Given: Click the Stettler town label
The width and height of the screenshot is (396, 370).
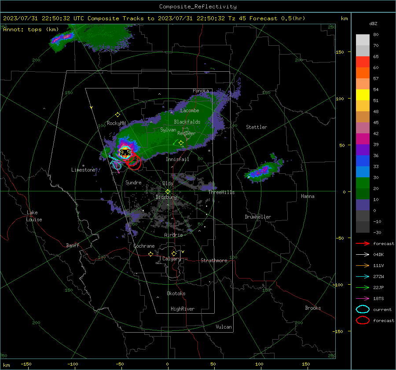Looking at the screenshot, I should click(257, 127).
